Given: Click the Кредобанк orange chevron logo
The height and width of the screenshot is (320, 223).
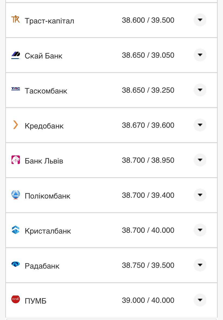Looking at the screenshot, I should 16,125.
